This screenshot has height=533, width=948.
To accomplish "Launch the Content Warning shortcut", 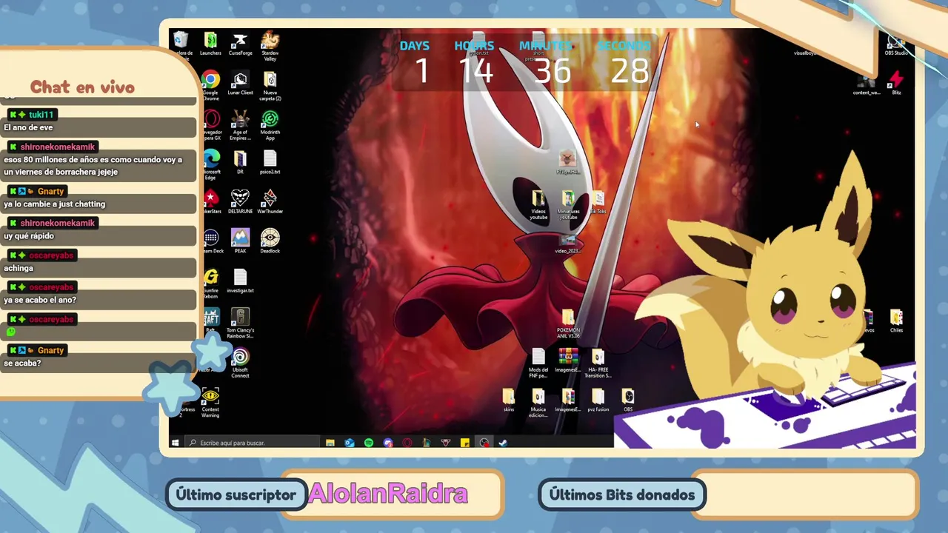I will 210,403.
